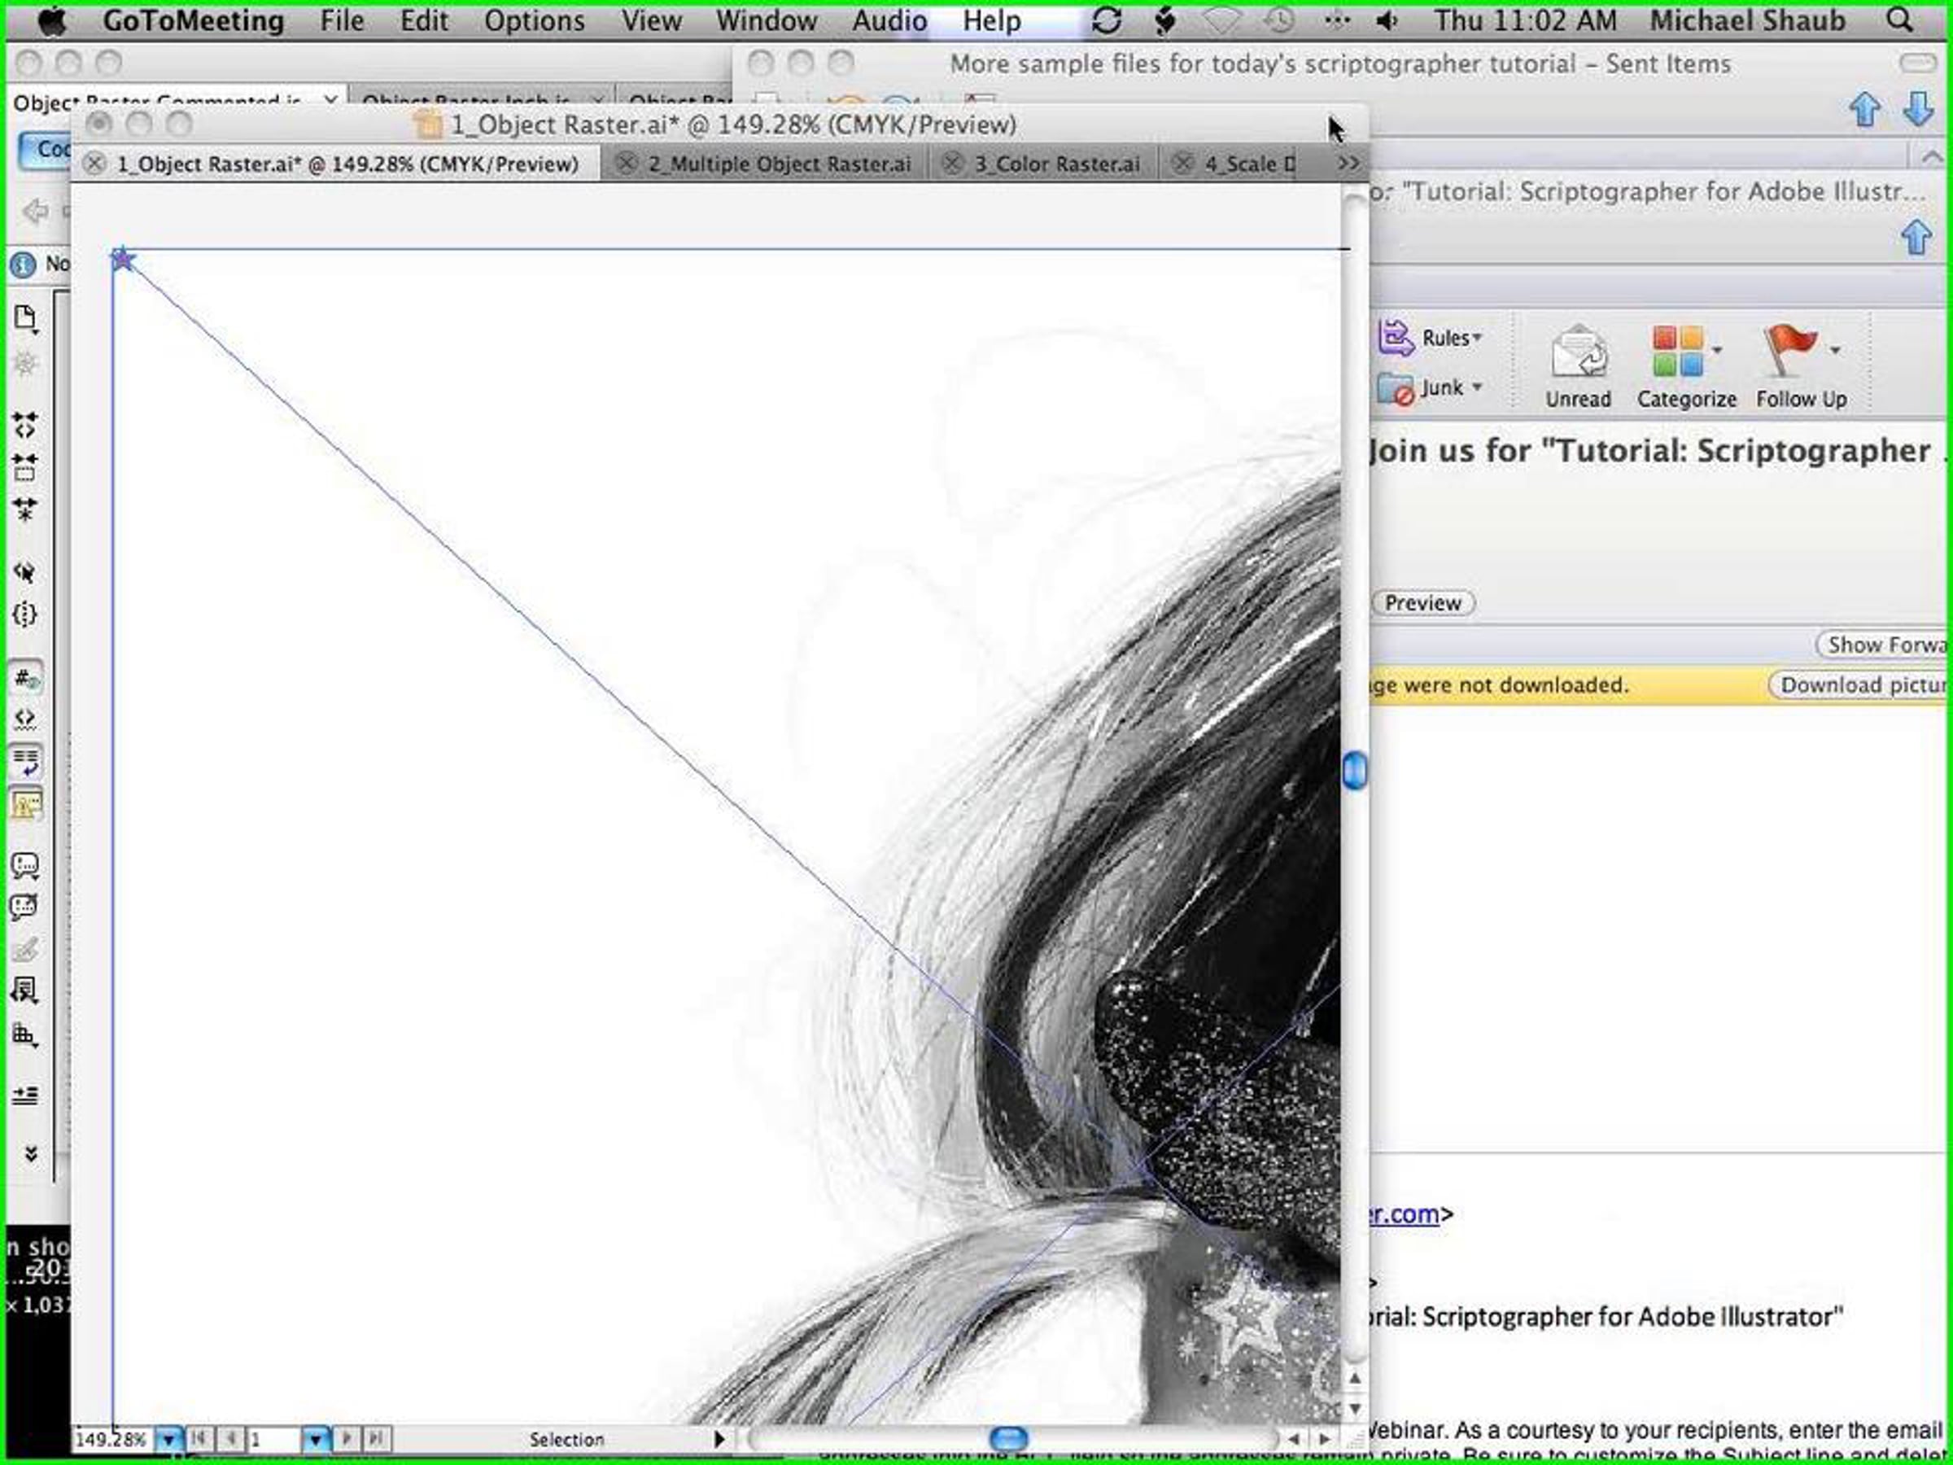Click the red Follow Up flag icon

click(x=1789, y=349)
